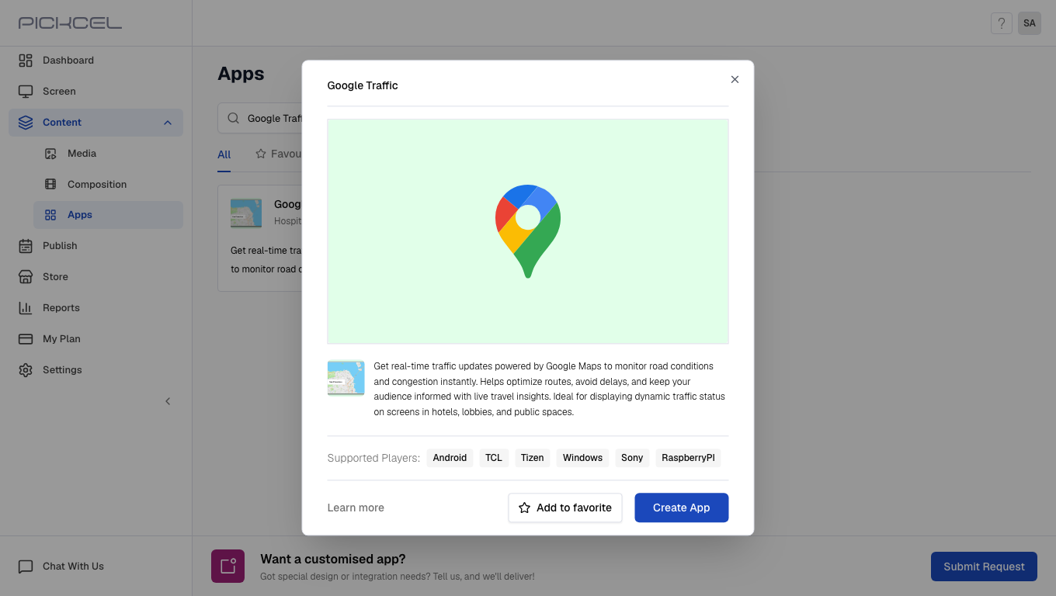Click the search magnifier icon
1056x596 pixels.
233,119
